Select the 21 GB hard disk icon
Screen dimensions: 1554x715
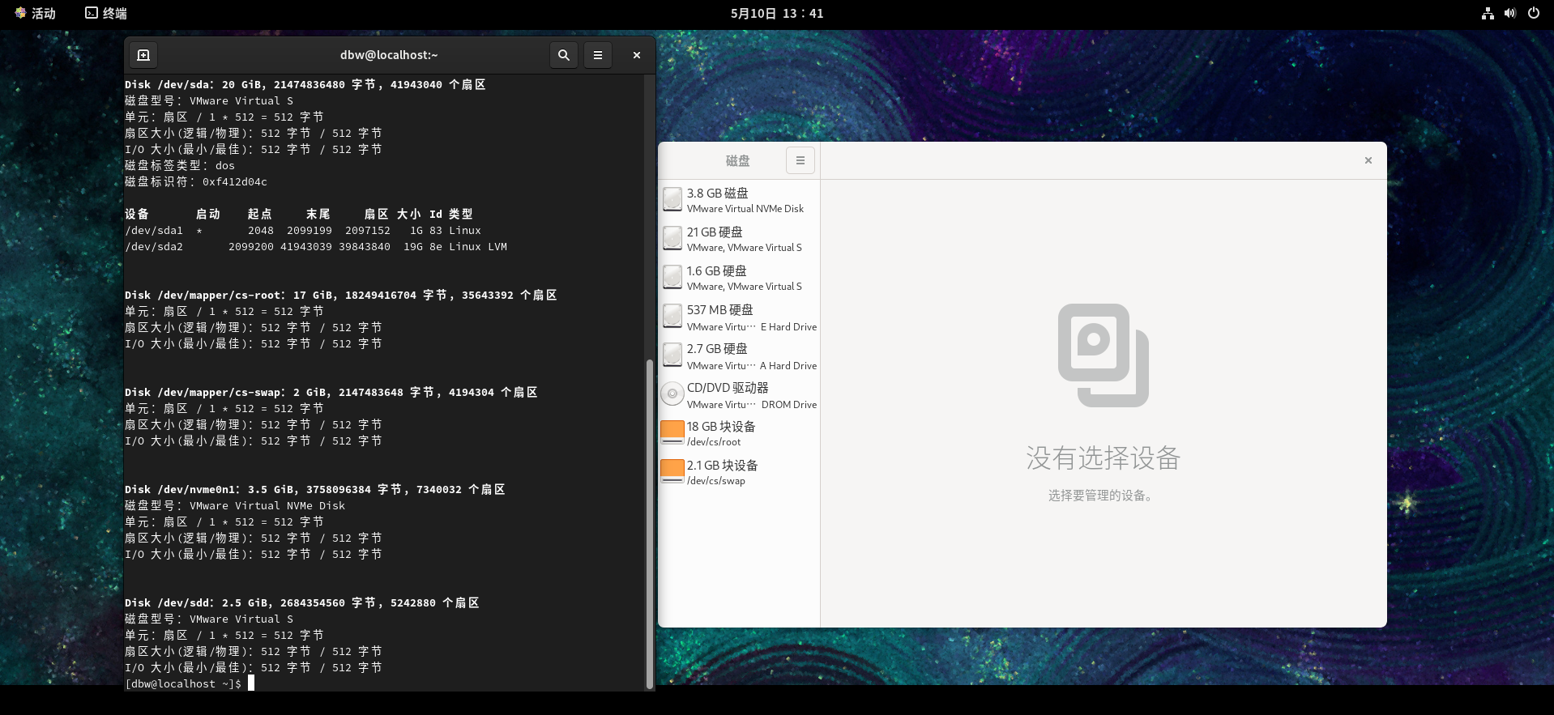pyautogui.click(x=672, y=239)
